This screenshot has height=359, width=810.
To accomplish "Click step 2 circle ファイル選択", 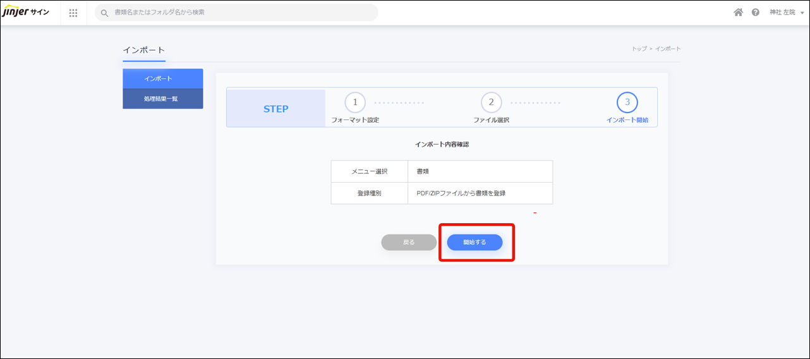I will (491, 102).
